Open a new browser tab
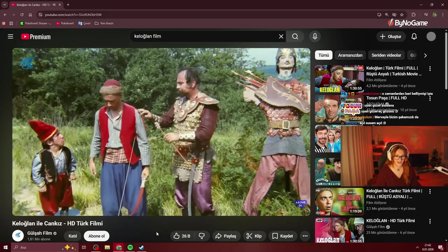 68,5
